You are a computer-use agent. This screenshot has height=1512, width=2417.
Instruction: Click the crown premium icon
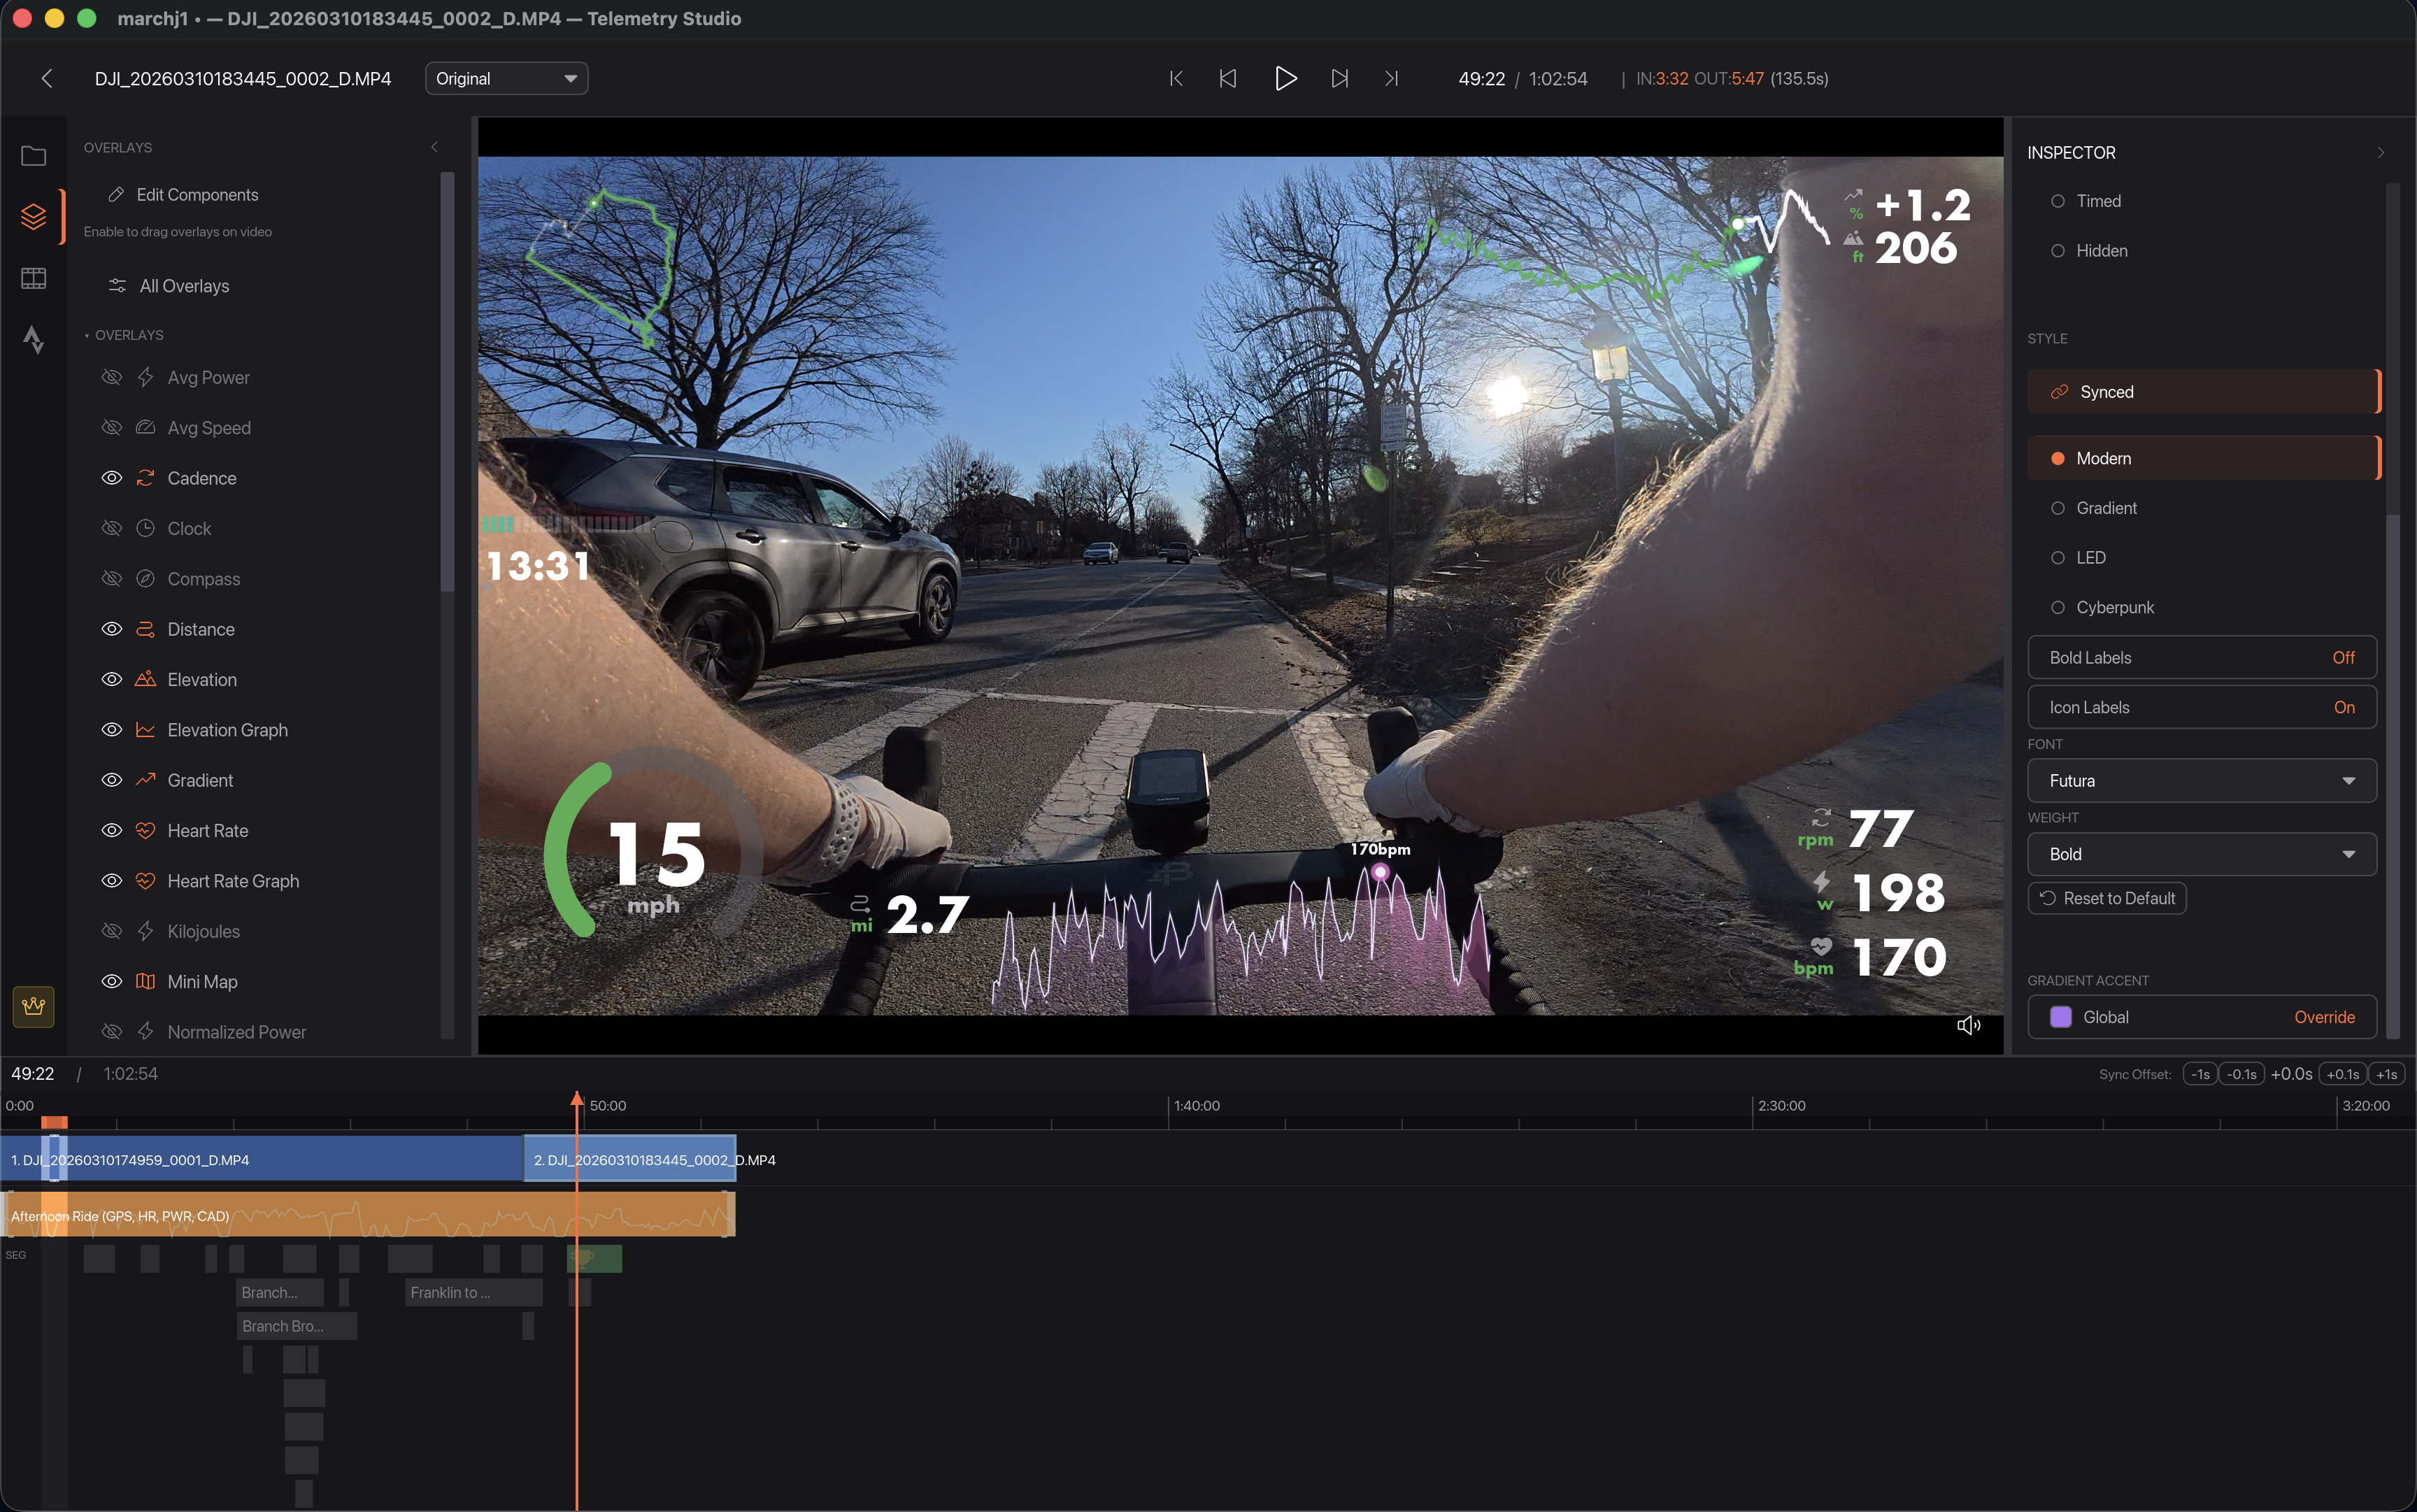click(33, 1006)
